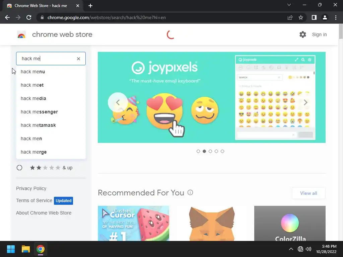Screen dimensions: 343x257
Task: Show hidden system tray icons
Action: pyautogui.click(x=291, y=249)
